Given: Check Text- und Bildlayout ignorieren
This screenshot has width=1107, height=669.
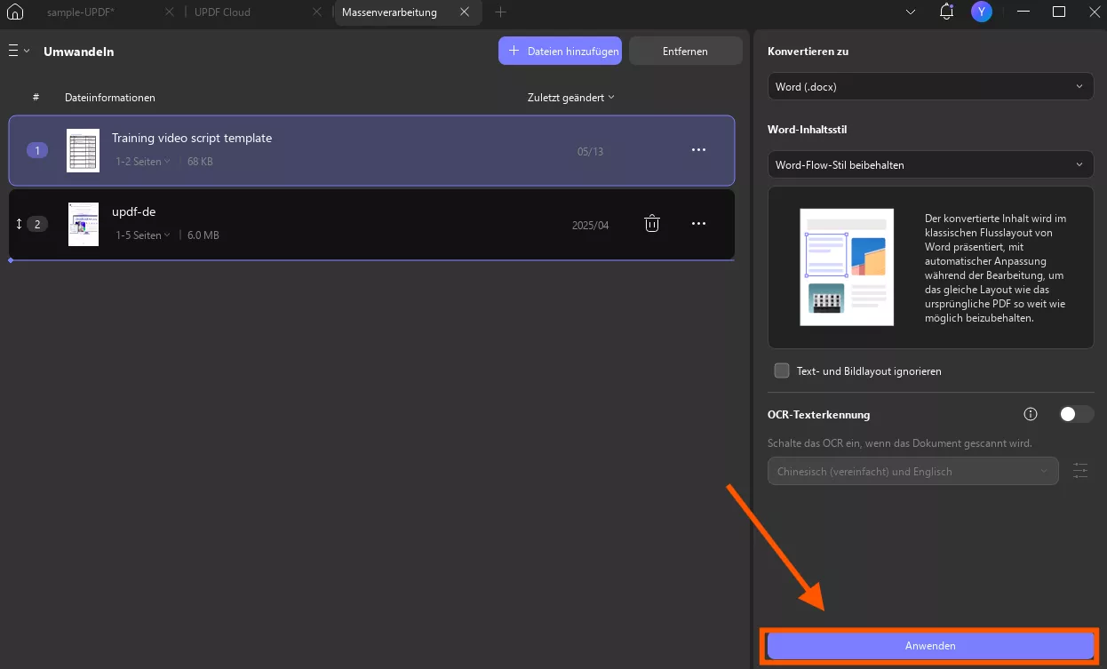Looking at the screenshot, I should [782, 370].
